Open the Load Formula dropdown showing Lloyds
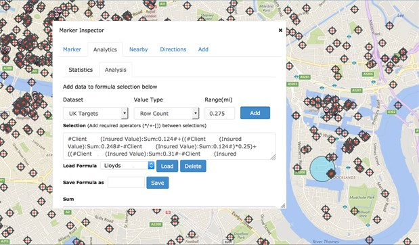Screen dimensions: 419x245 click(x=127, y=166)
